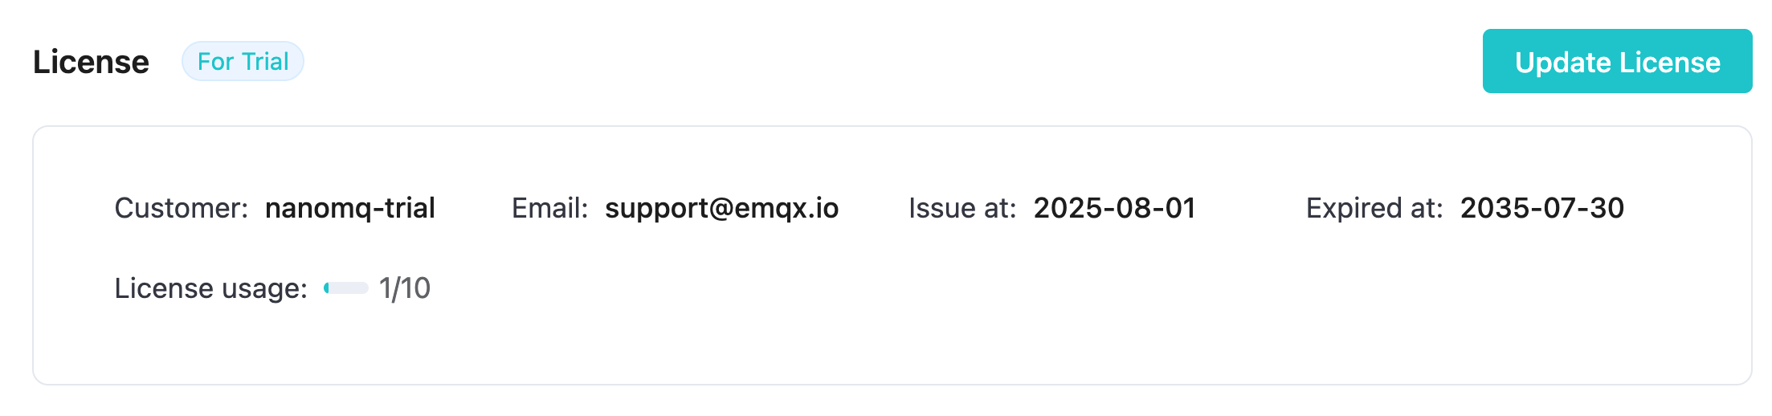Click the Customer field label

point(182,208)
